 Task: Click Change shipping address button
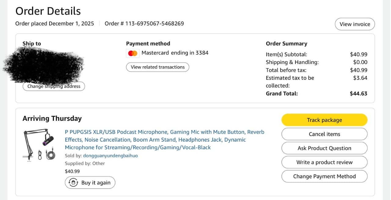[x=54, y=86]
